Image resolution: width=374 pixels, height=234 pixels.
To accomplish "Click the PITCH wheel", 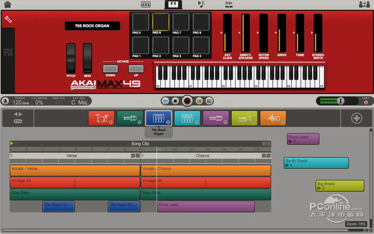I will 71,58.
